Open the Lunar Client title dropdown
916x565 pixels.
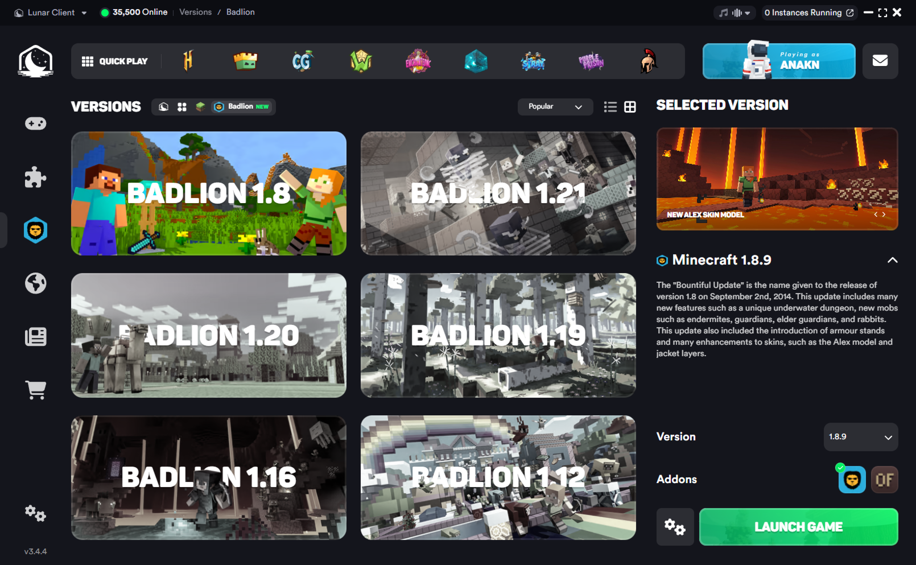(51, 12)
